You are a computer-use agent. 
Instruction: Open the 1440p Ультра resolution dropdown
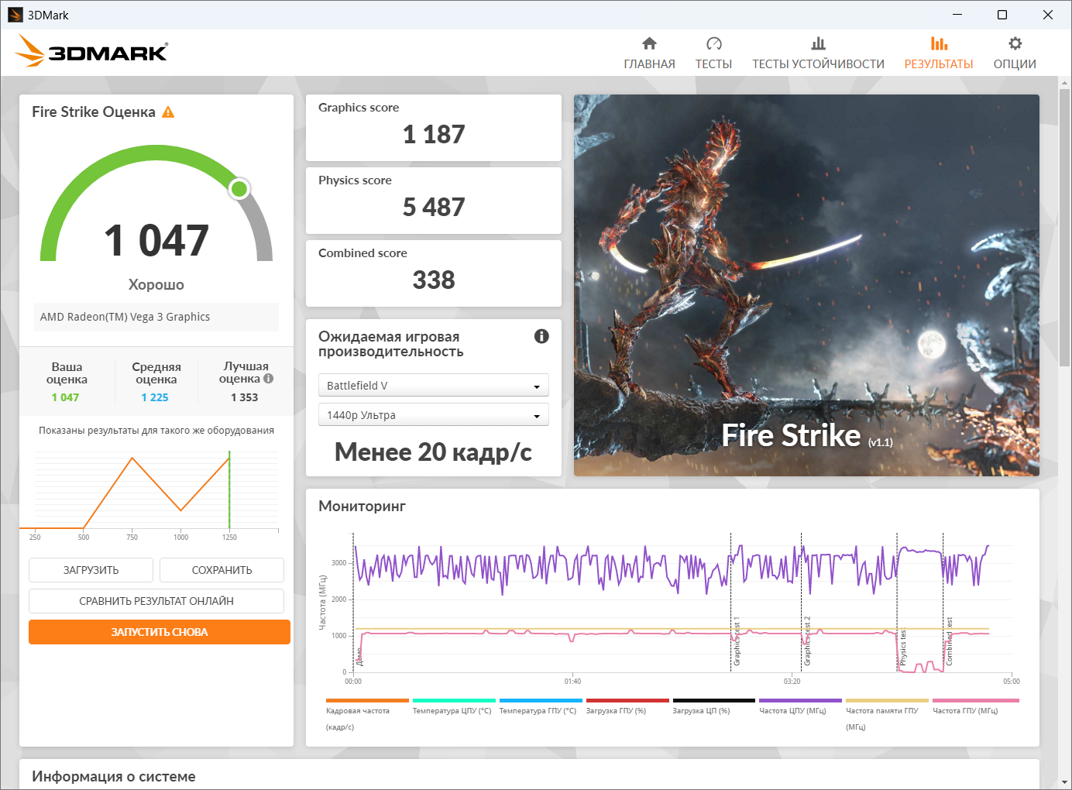433,415
